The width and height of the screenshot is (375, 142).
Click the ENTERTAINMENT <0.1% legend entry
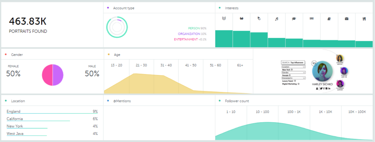(190, 39)
